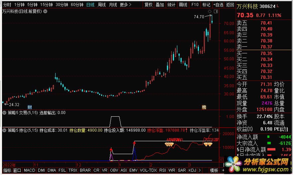Image resolution: width=294 pixels, height=175 pixels.
Task: Select the 15分钟 period
Action: [x=46, y=5]
